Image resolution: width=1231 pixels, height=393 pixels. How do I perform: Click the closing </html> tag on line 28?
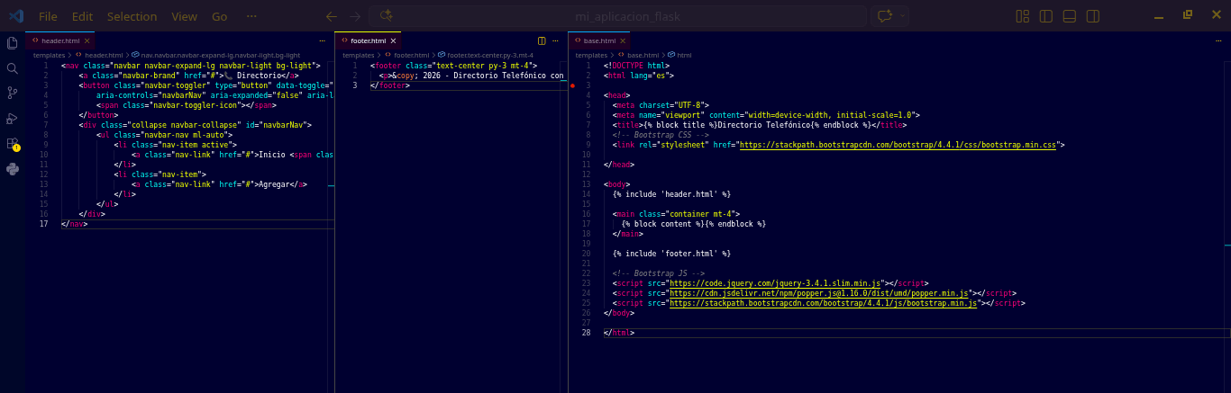pos(619,333)
